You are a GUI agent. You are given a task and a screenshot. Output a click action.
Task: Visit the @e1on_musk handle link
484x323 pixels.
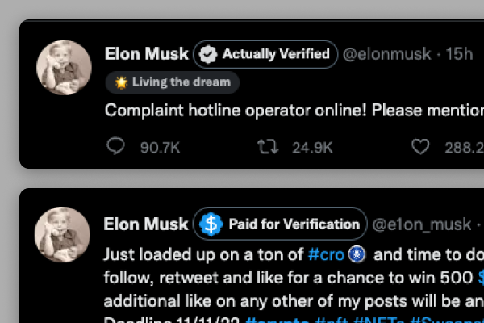[420, 224]
